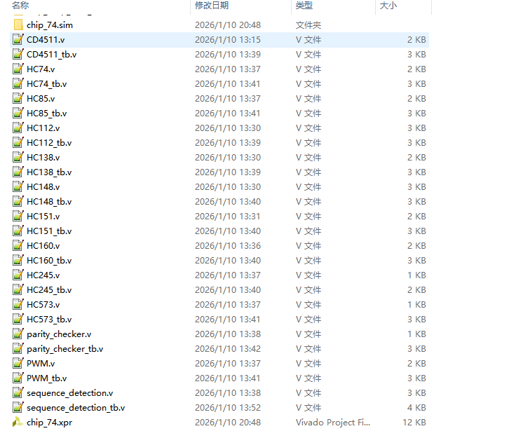Viewport: 516px width, 431px height.
Task: Click the file name PWM_tb.v
Action: pyautogui.click(x=47, y=378)
